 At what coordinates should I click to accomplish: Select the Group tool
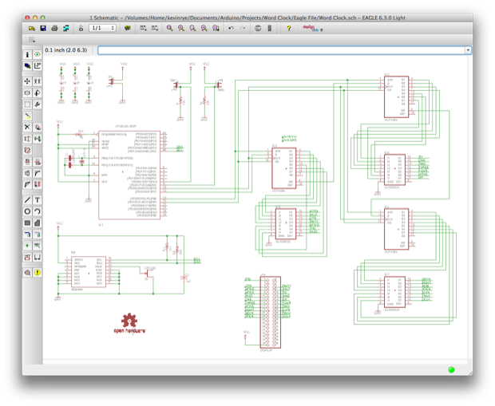[27, 104]
